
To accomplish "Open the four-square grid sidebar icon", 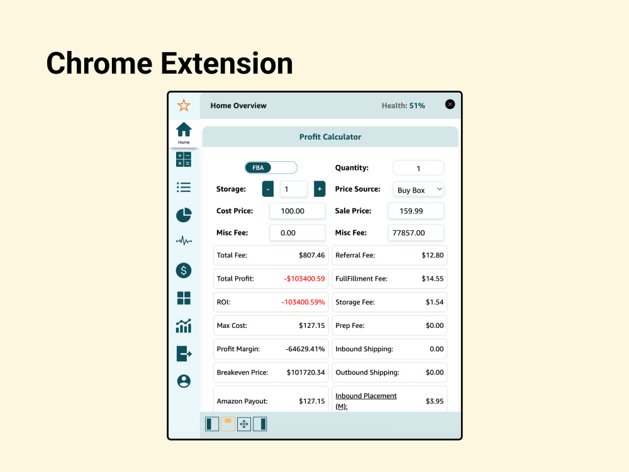I will (x=184, y=298).
